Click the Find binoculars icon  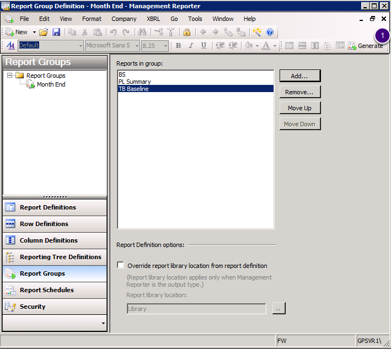click(142, 32)
